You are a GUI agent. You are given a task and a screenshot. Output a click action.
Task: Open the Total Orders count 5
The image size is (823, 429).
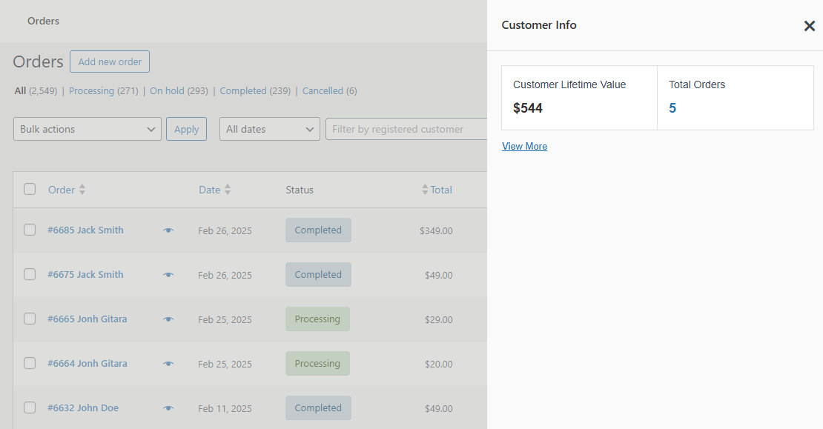672,108
